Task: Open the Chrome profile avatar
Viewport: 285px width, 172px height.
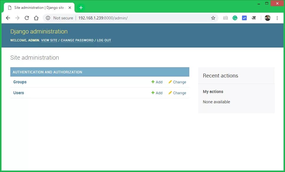Action: [268, 18]
